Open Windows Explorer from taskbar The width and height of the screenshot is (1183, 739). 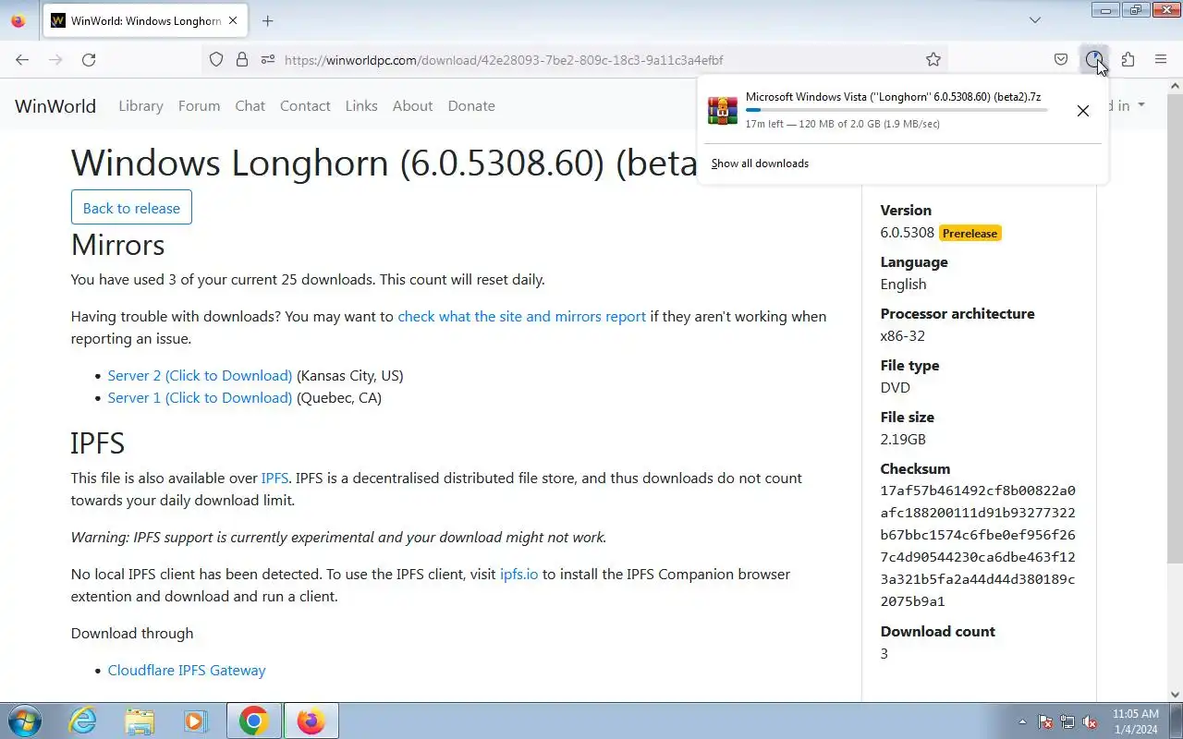[x=140, y=721]
